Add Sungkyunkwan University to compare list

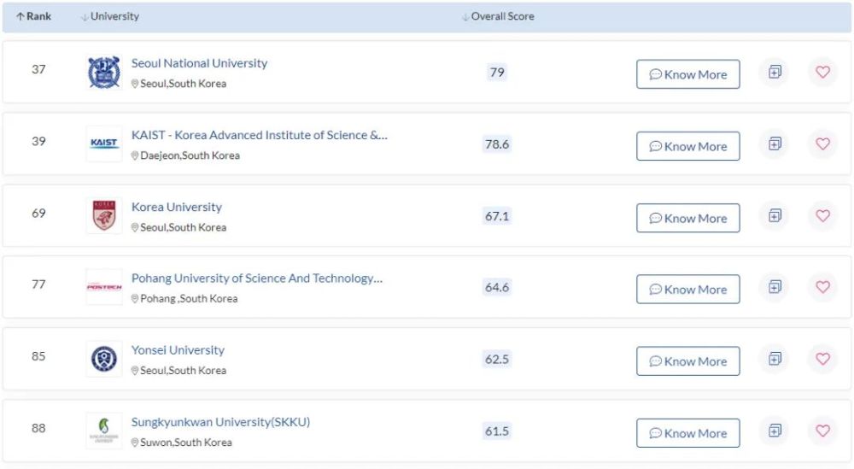pos(775,431)
